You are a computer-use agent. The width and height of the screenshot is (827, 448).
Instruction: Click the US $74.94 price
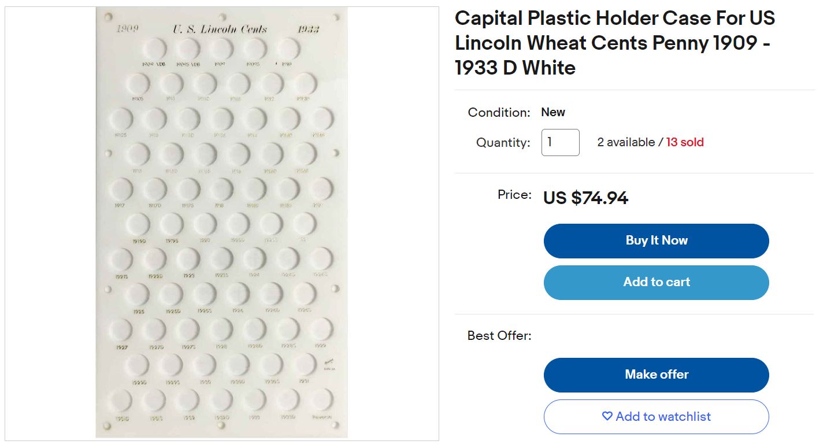[585, 198]
